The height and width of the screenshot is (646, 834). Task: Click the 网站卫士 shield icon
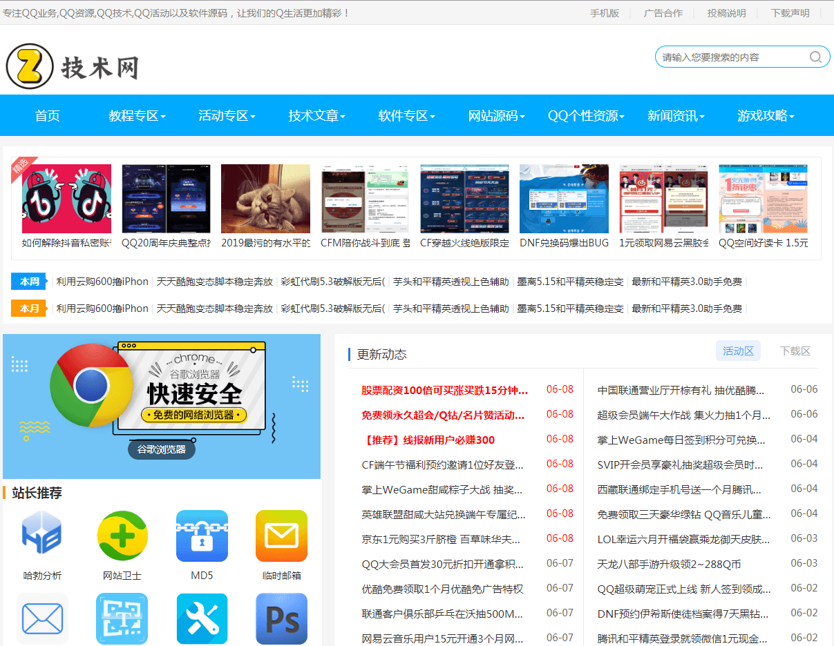122,536
